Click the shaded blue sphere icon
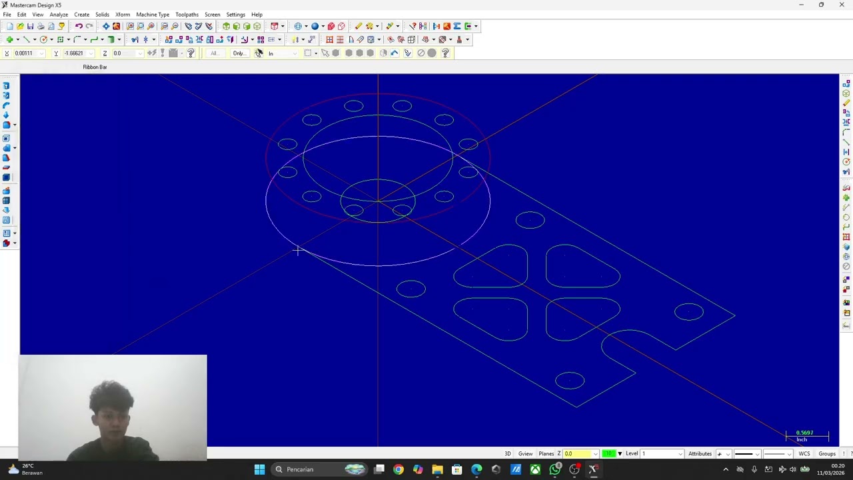This screenshot has width=853, height=480. tap(315, 26)
